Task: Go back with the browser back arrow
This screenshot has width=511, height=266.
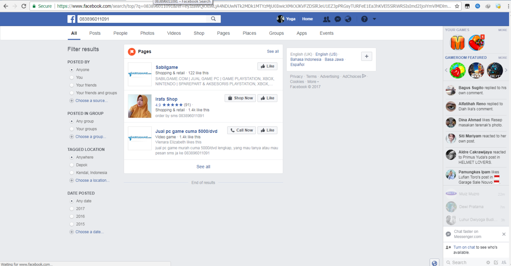Action: pos(6,6)
